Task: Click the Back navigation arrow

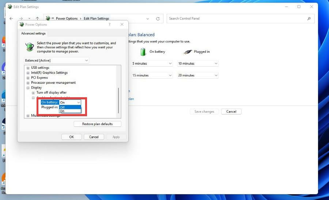Action: (x=11, y=19)
